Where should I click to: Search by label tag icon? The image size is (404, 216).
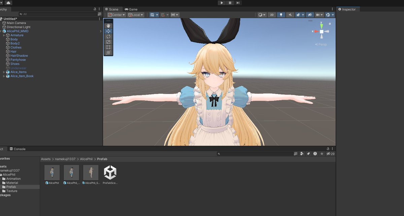point(308,154)
